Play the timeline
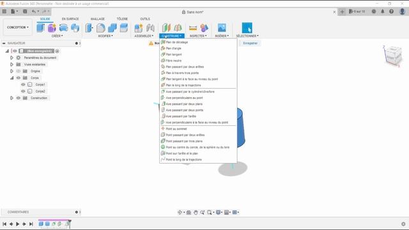The image size is (409, 230). pyautogui.click(x=18, y=224)
